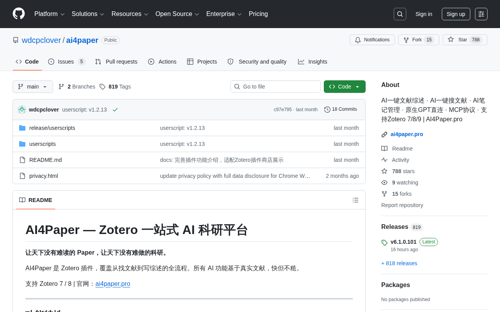Screen dimensions: 500x312
Task: View the green commit status checkmark
Action: [x=115, y=110]
